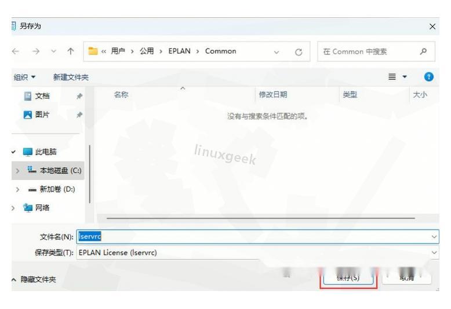This screenshot has width=451, height=309.
Task: Open the blue help question mark icon
Action: (x=429, y=77)
